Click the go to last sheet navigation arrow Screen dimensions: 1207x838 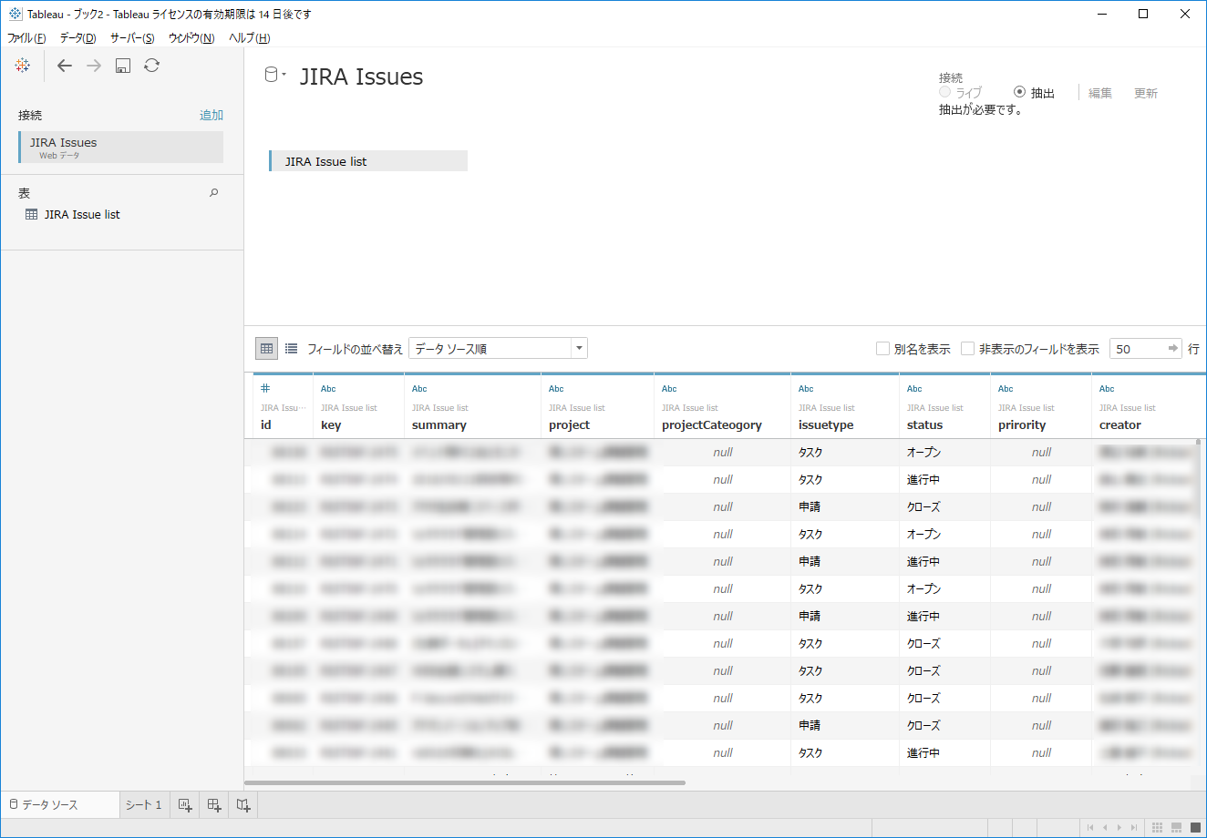point(1134,827)
